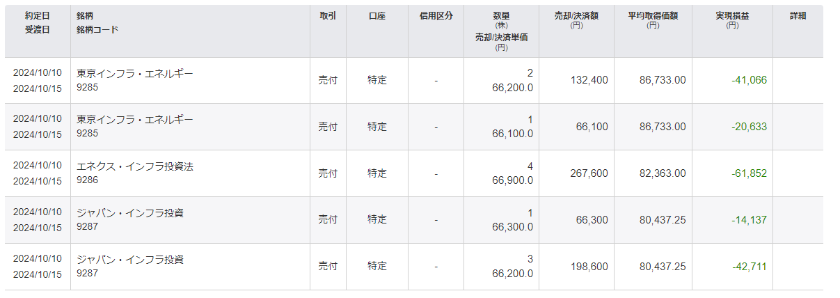Click the 口座 column header
The width and height of the screenshot is (840, 298).
pyautogui.click(x=377, y=15)
